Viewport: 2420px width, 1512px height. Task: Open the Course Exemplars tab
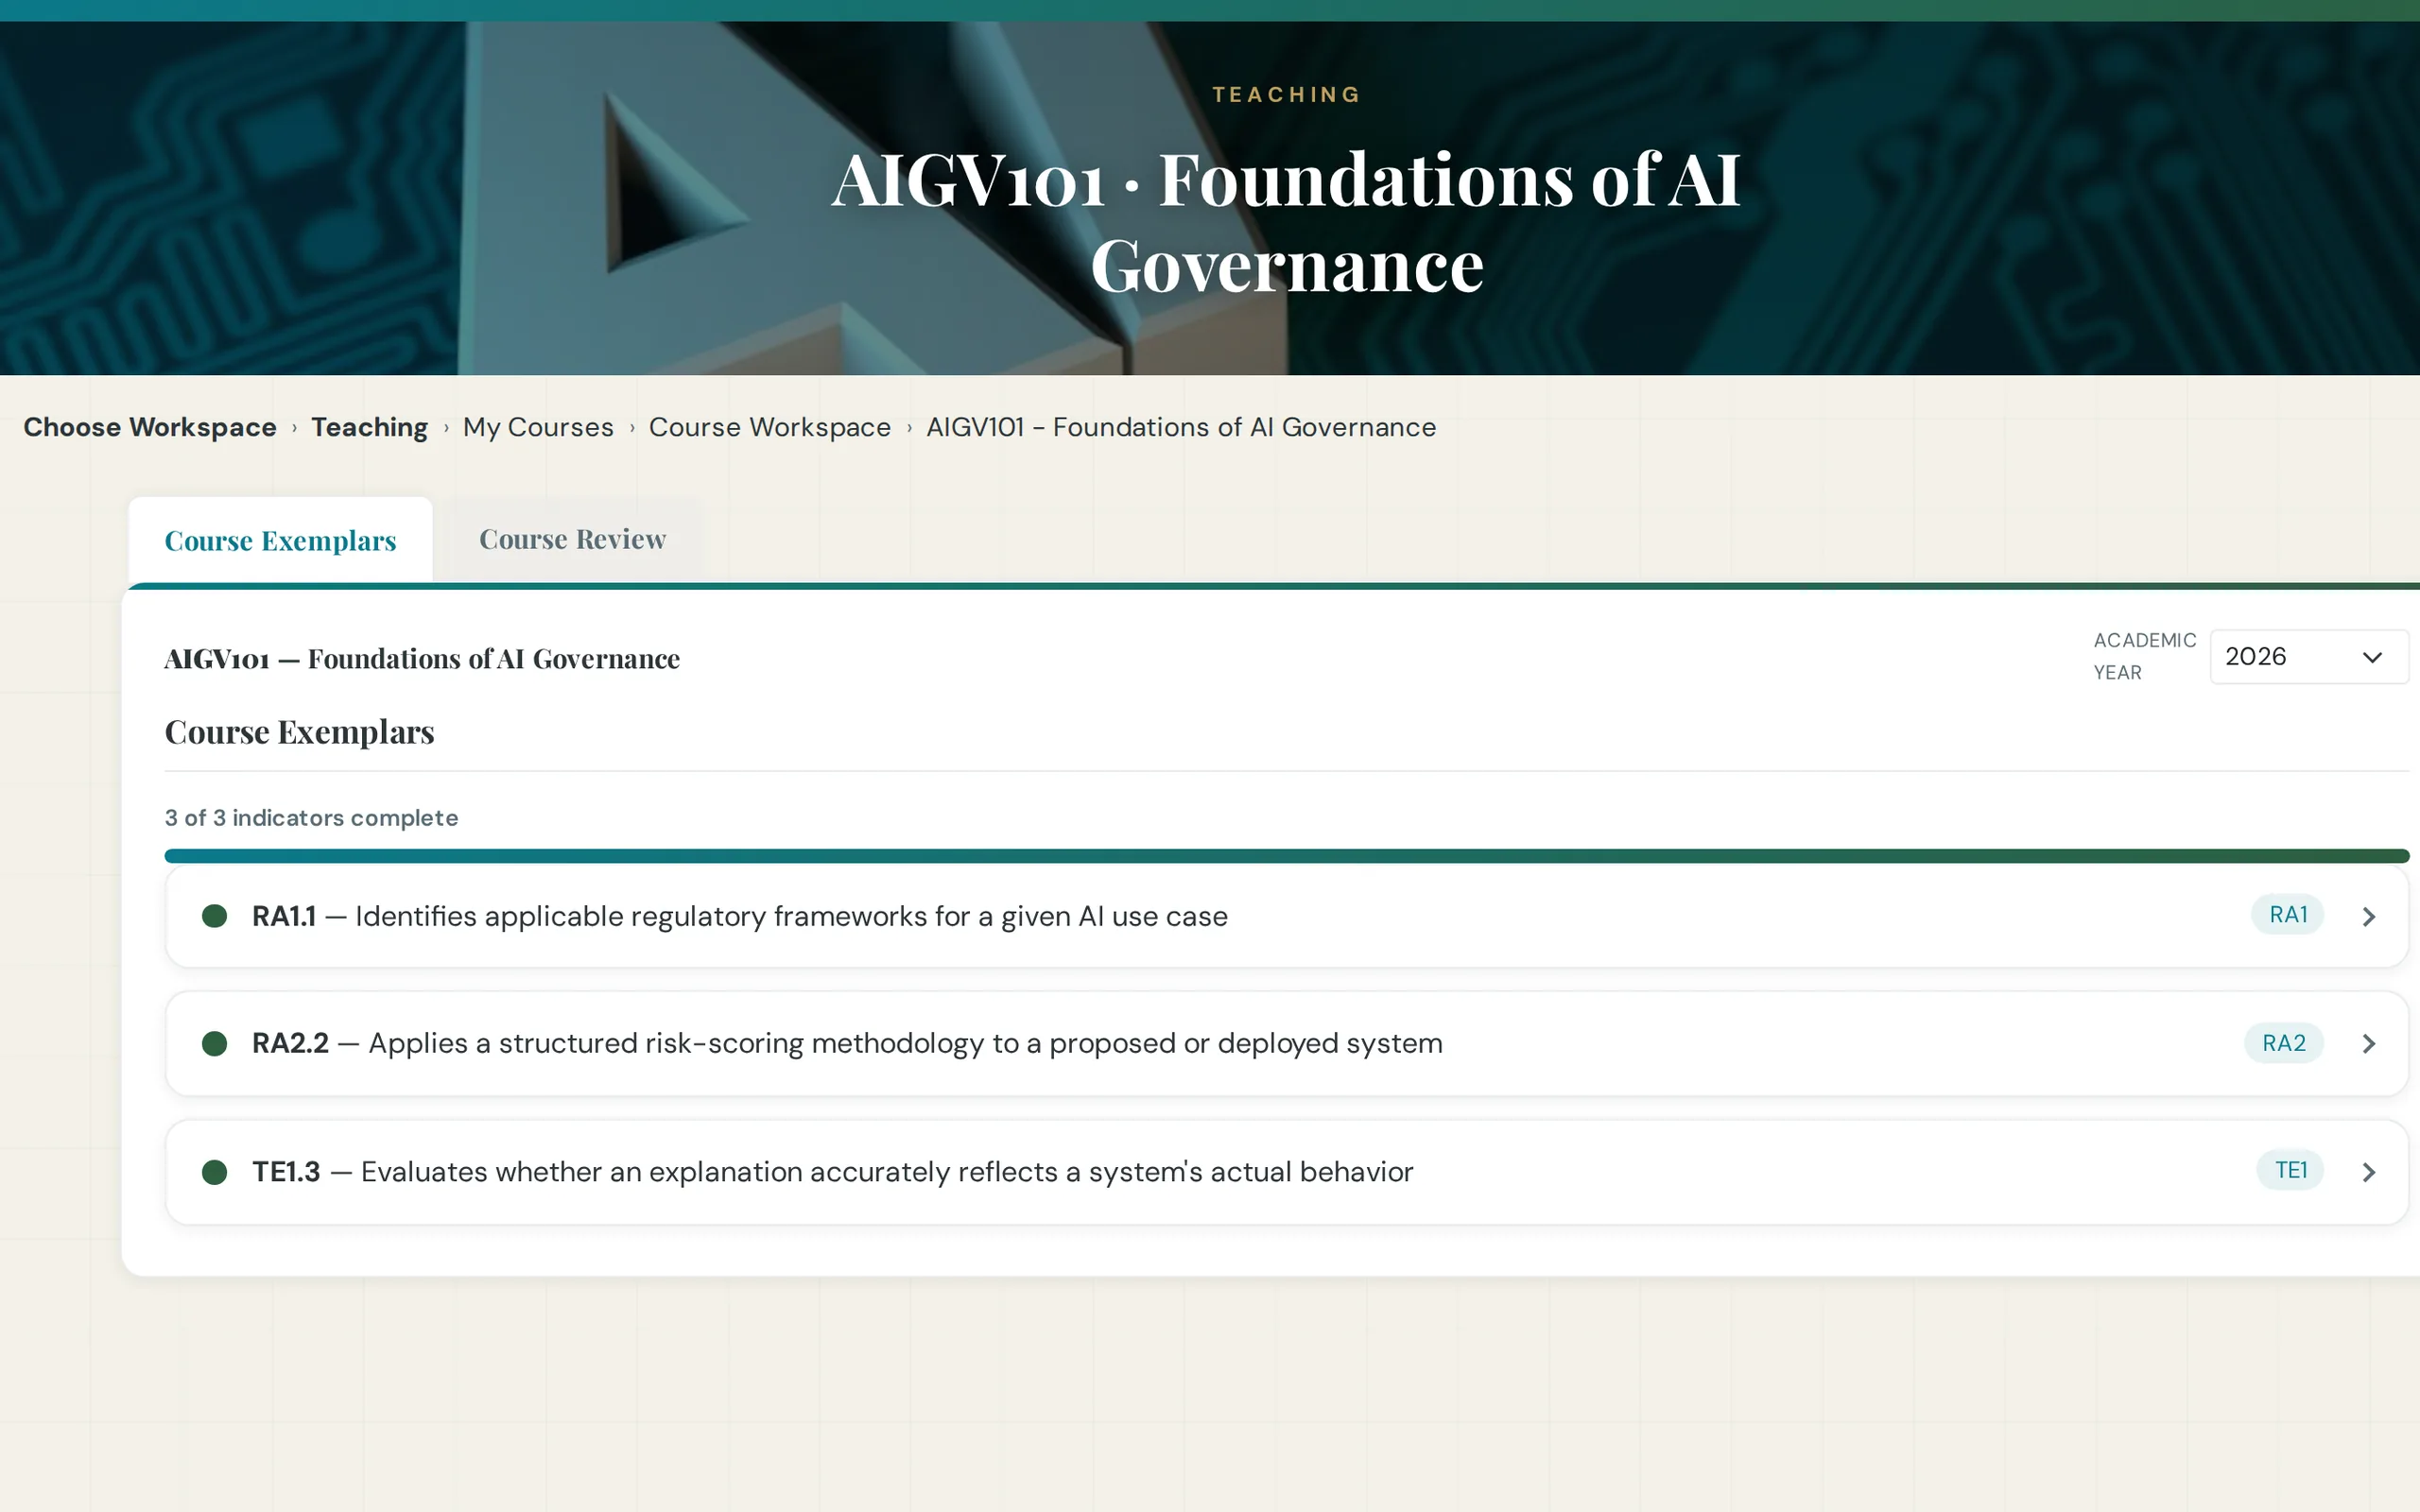pos(280,540)
